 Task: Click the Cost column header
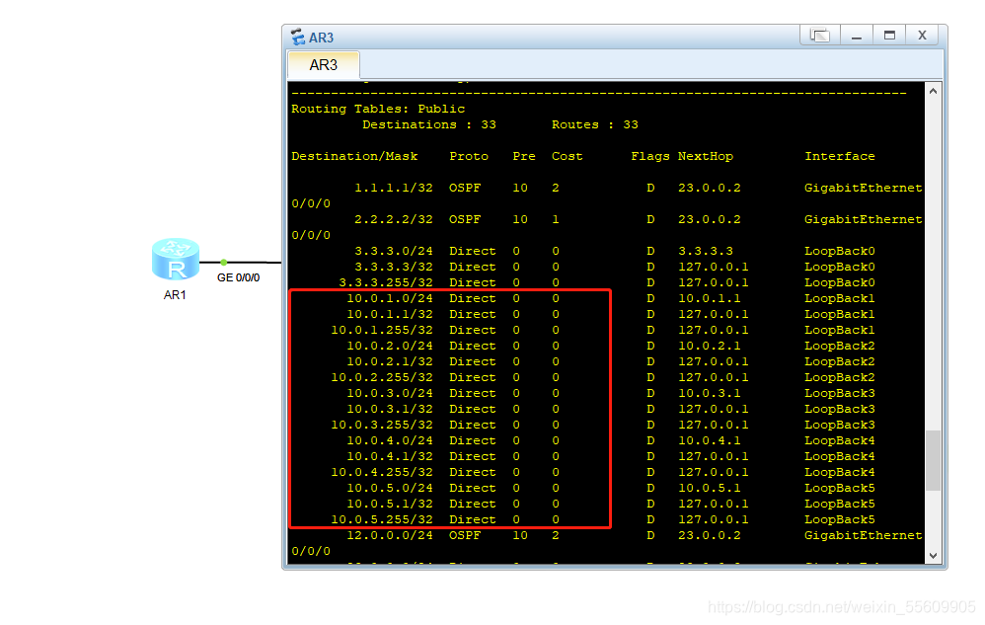tap(568, 156)
